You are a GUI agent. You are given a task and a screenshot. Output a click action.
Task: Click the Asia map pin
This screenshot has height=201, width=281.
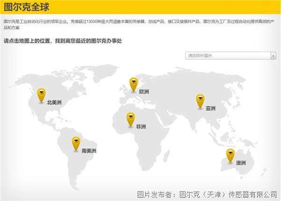200,102
